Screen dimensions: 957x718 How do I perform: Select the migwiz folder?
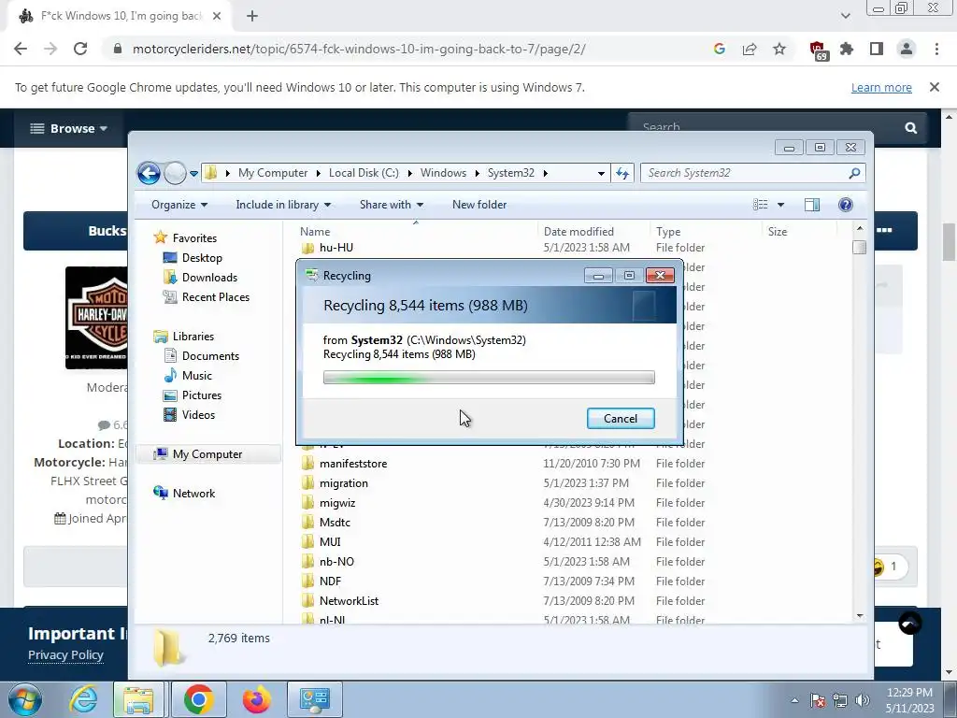pos(336,502)
